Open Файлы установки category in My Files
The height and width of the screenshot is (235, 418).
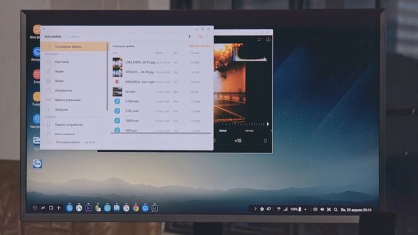[x=74, y=100]
